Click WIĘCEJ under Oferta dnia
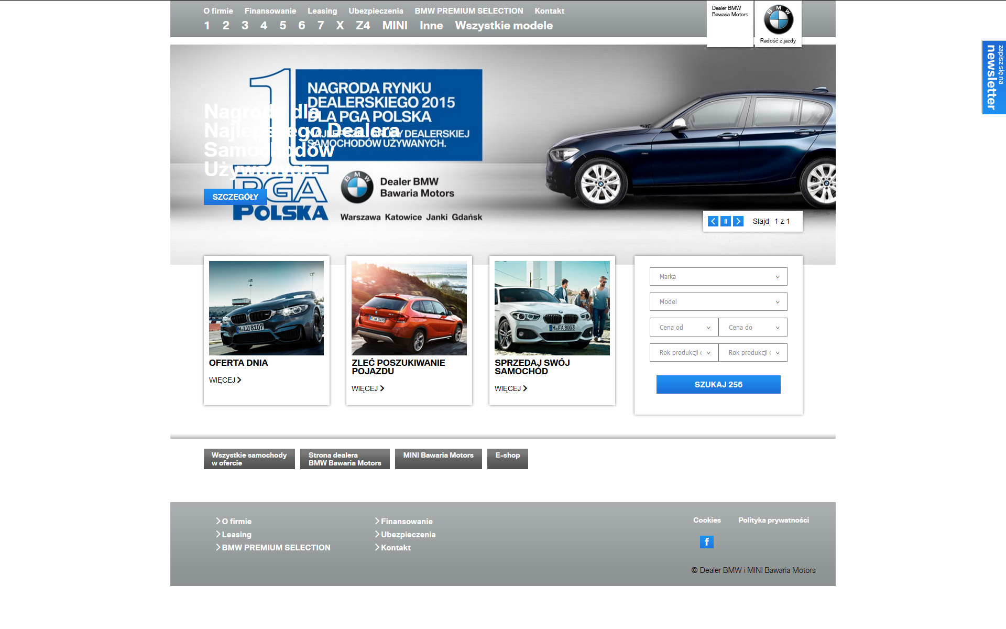 click(225, 380)
